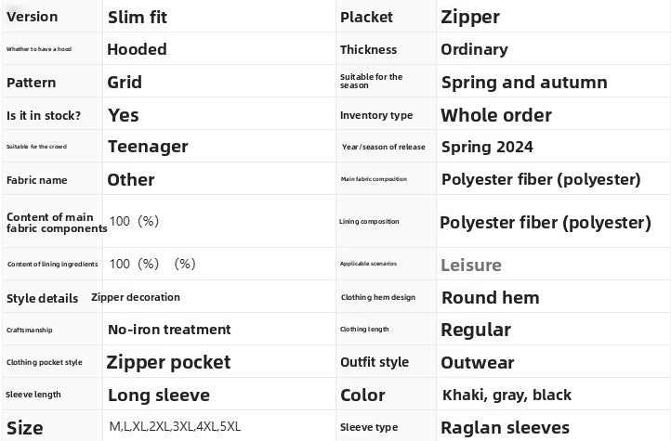
Task: Click the 'Zipper pocket' style value
Action: pos(168,362)
